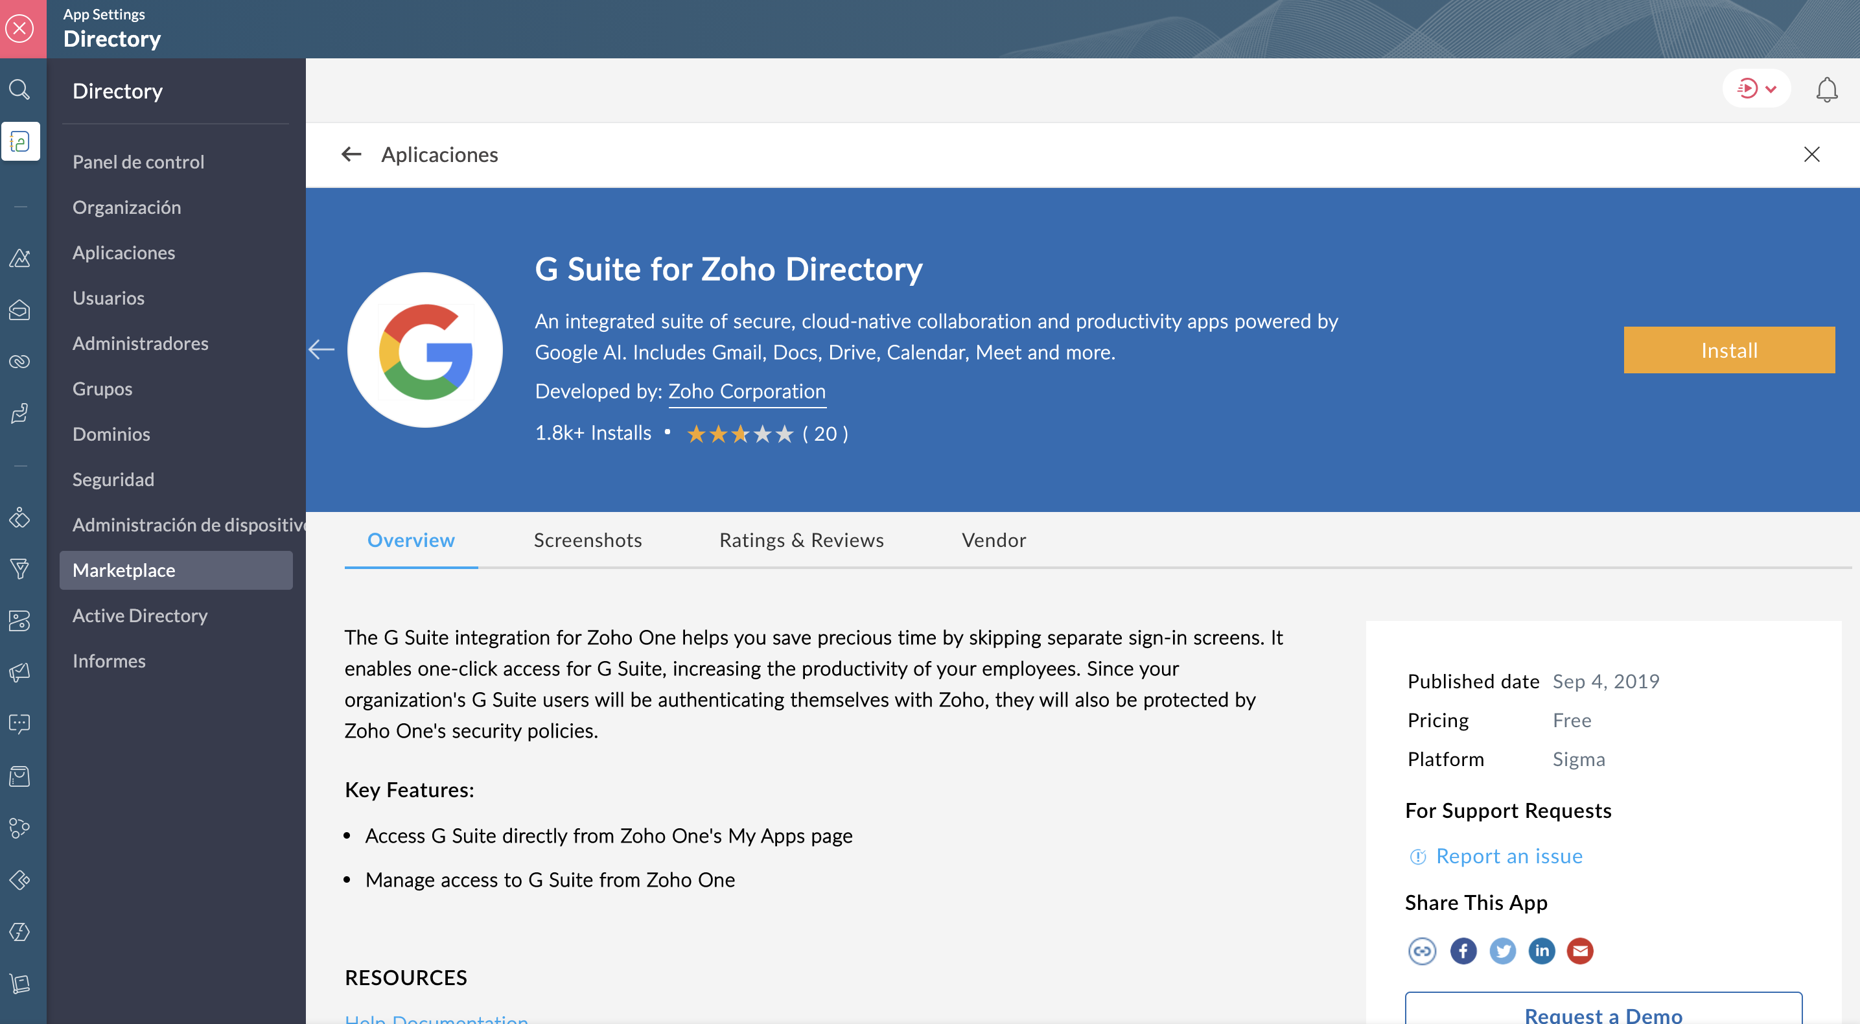The image size is (1860, 1024).
Task: Open Panel de control in sidebar
Action: [138, 162]
